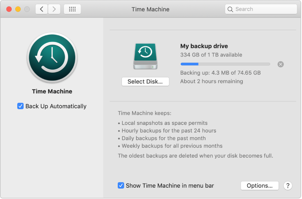Uncheck Show Time Machine in menu bar
The height and width of the screenshot is (199, 302).
(121, 186)
